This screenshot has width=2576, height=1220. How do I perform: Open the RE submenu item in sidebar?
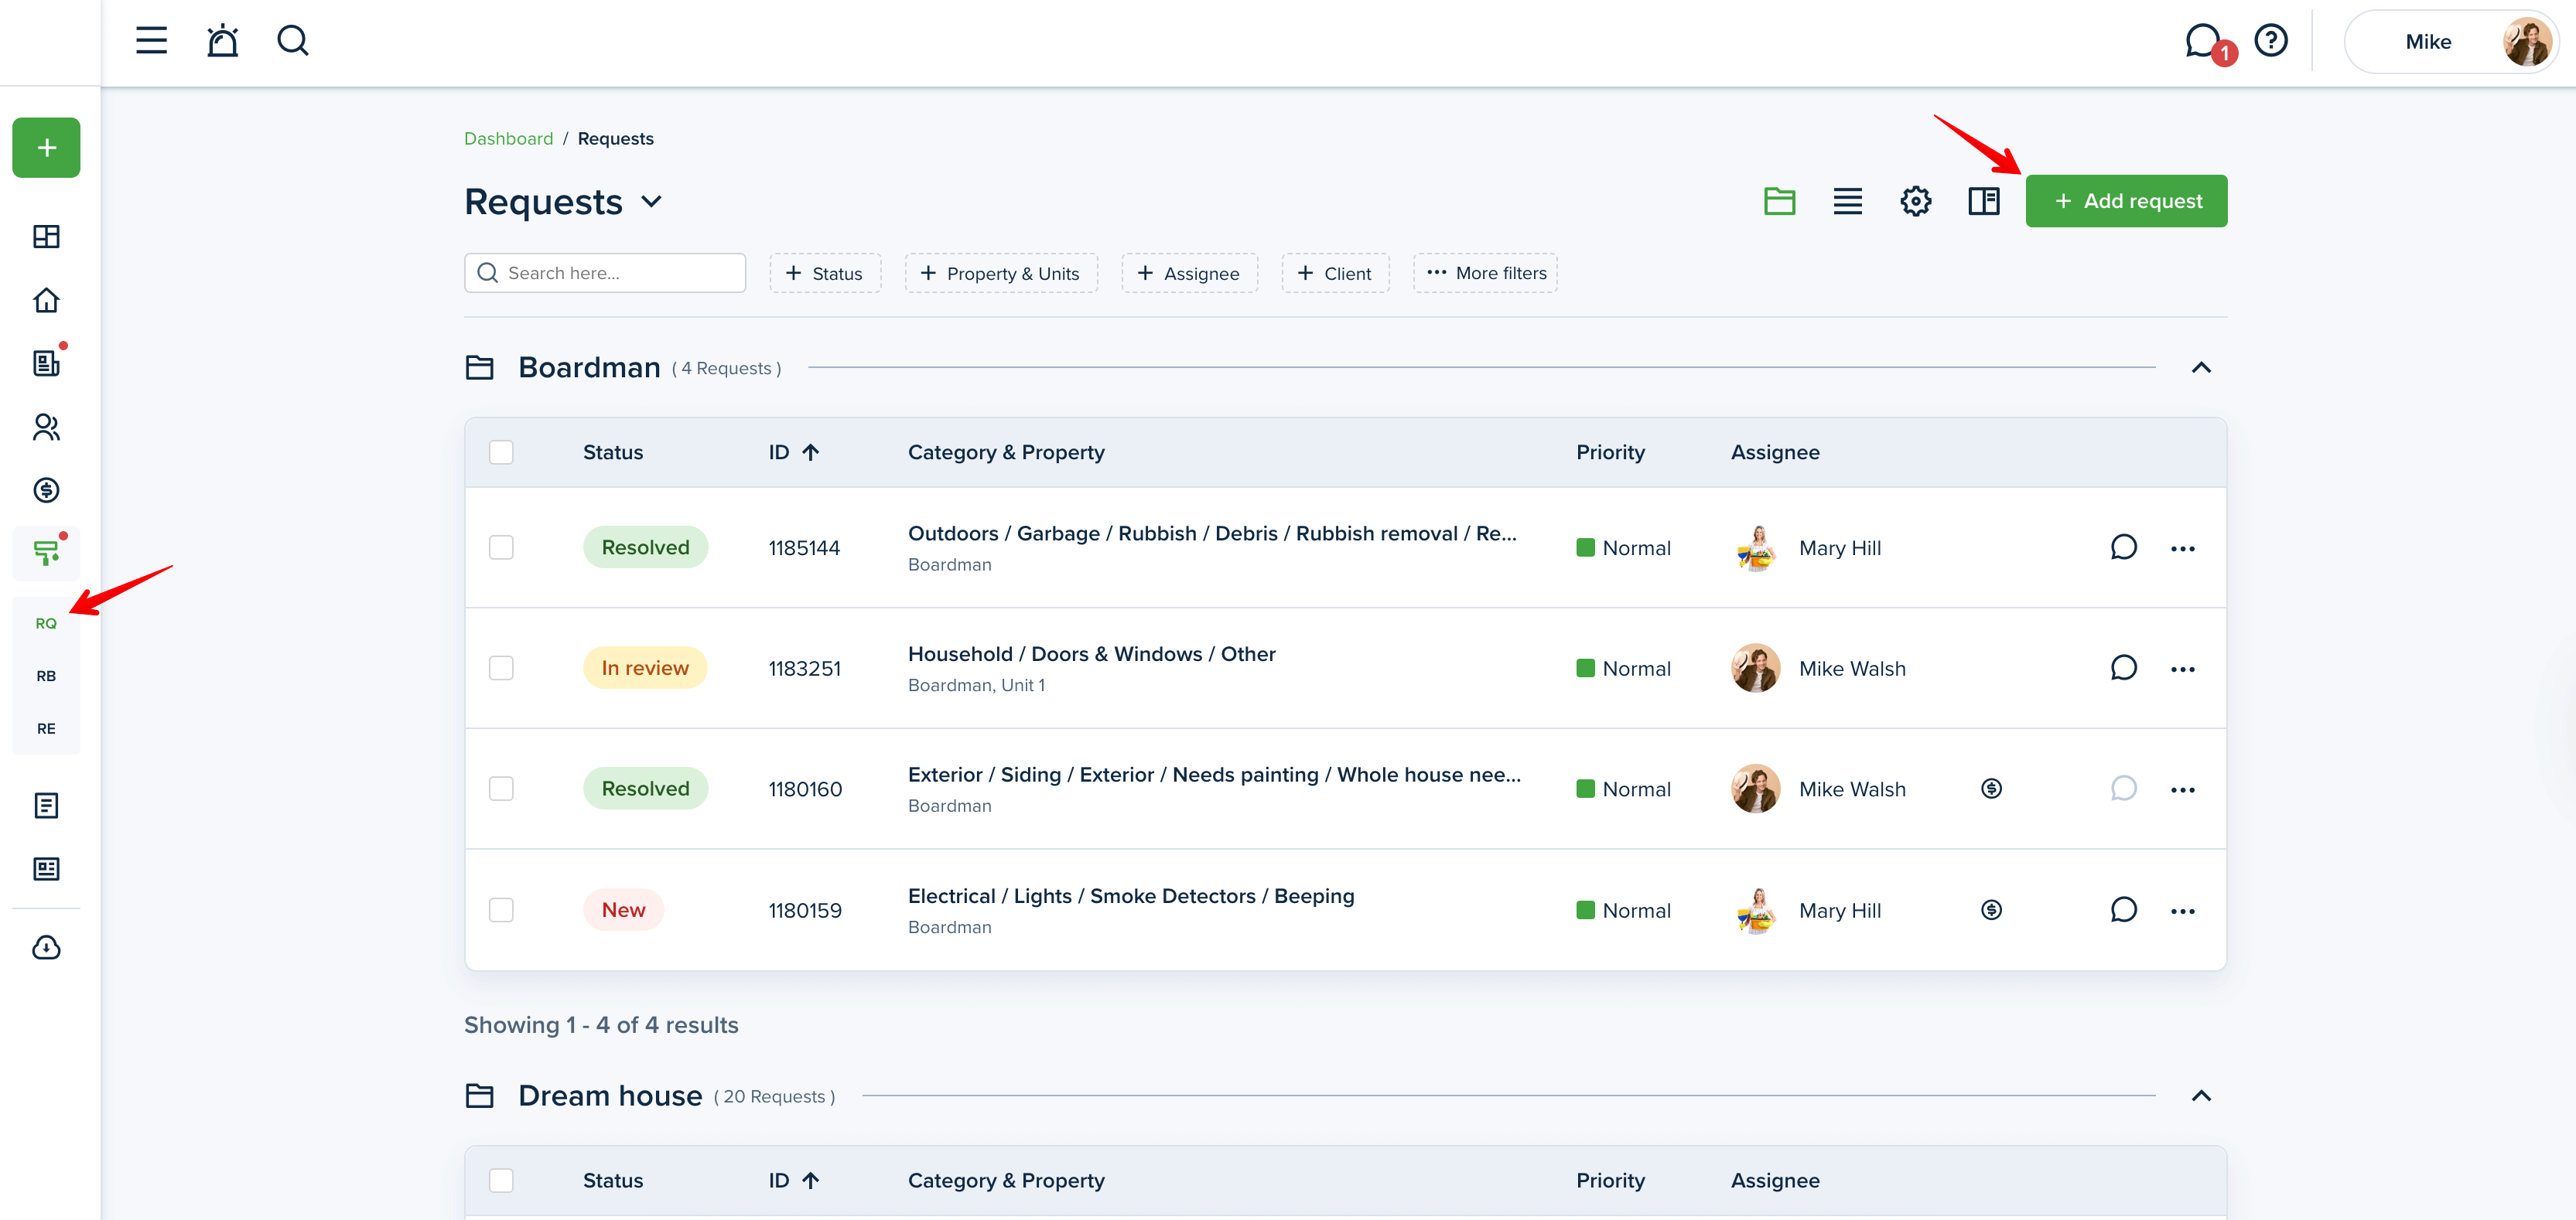coord(46,728)
